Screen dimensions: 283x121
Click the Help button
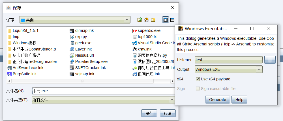coord(239,100)
